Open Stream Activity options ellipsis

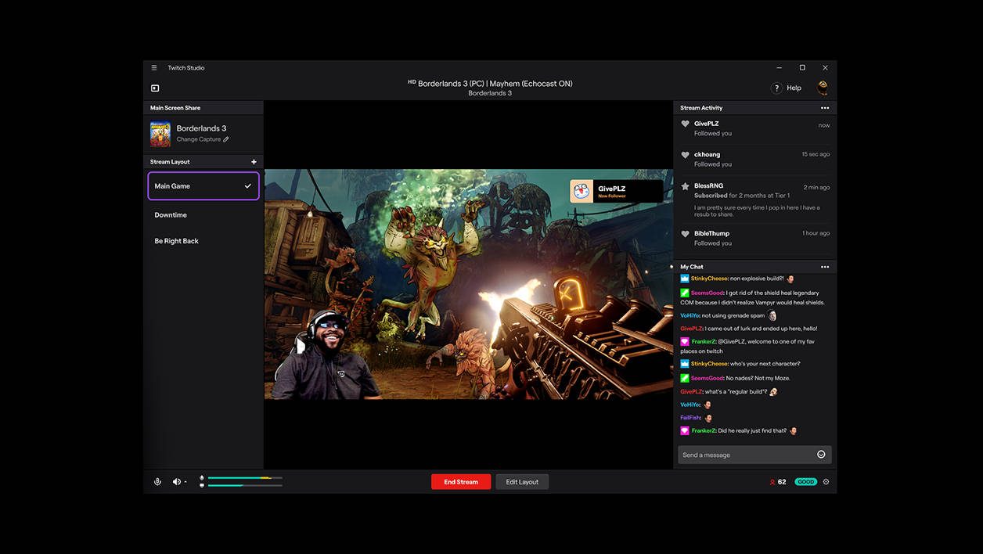[824, 108]
